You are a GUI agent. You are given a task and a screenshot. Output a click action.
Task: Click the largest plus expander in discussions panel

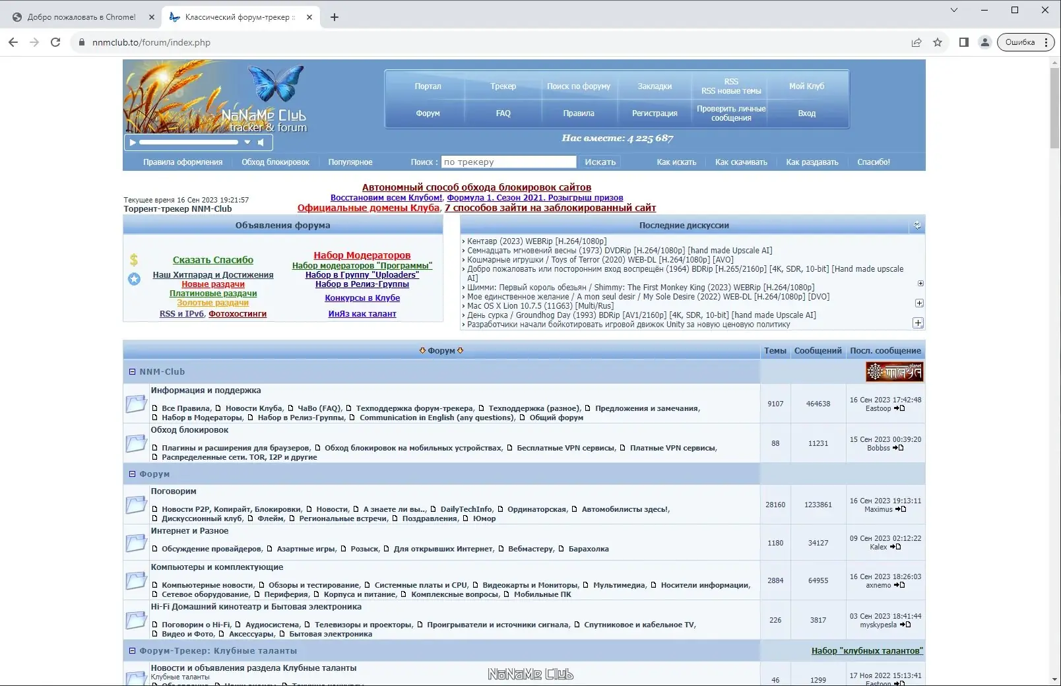[918, 323]
